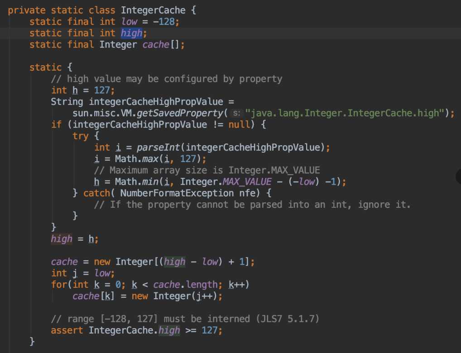Click the dark round button at right edge
Viewport: 461px width, 353px height.
(458, 176)
